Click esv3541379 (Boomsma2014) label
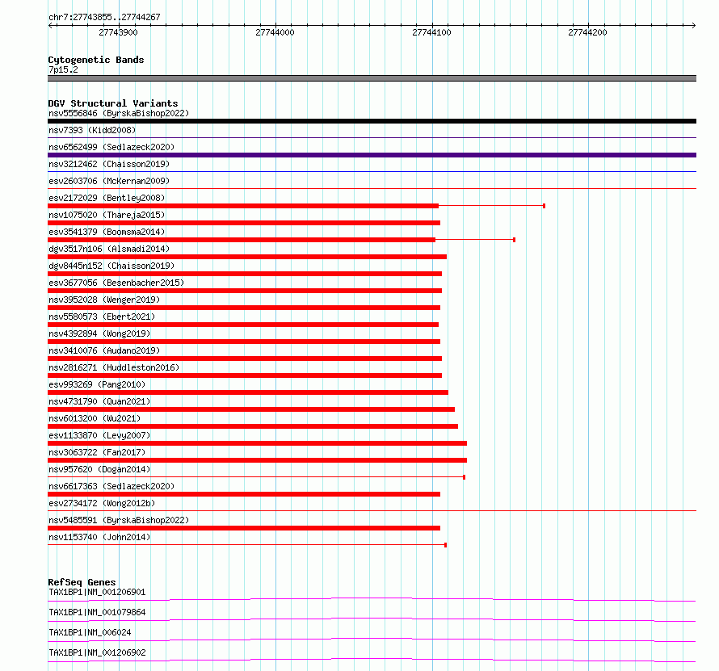The height and width of the screenshot is (671, 719). click(x=107, y=232)
